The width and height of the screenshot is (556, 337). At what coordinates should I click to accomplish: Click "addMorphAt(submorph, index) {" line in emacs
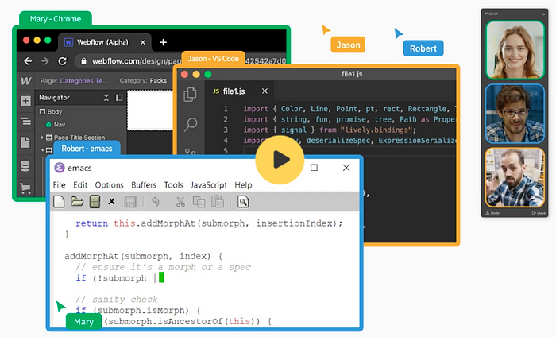[143, 256]
